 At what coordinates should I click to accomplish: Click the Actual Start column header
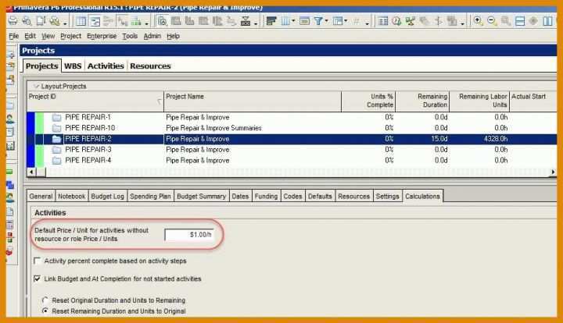pos(533,101)
